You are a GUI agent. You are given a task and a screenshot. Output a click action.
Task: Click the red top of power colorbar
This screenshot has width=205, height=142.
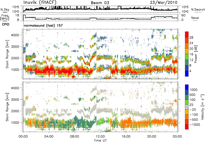(x=187, y=34)
